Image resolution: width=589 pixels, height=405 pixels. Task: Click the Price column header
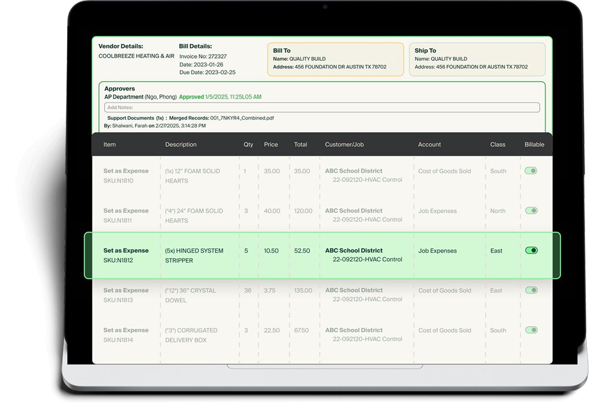point(271,145)
